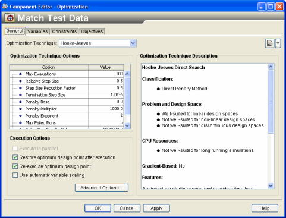Click Well-suited for linear design spaces text

point(200,114)
